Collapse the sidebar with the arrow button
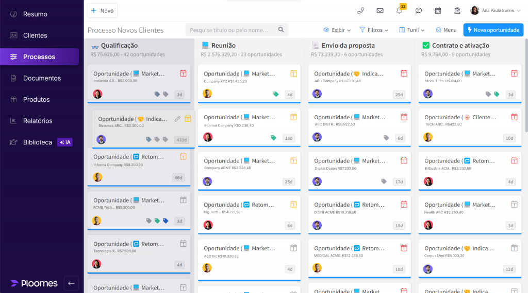This screenshot has height=293, width=528. [x=71, y=283]
